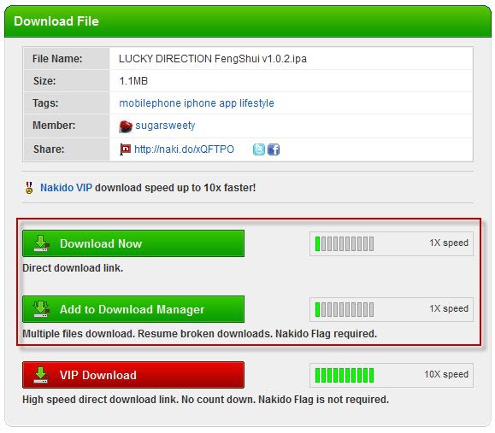Click the VIP medal icon
The width and height of the screenshot is (495, 433).
29,188
